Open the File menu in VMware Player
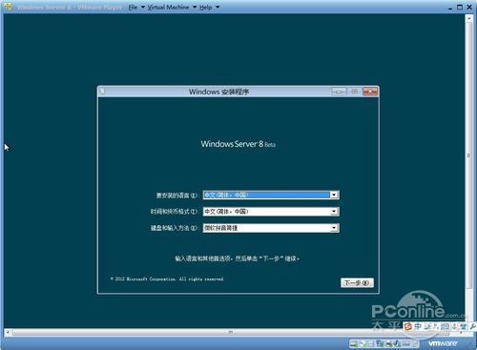 133,7
